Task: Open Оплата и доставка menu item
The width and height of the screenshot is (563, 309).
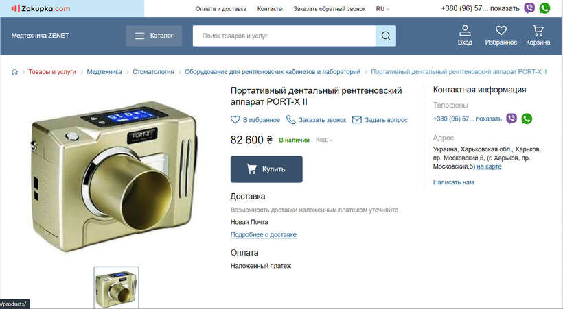Action: point(221,9)
